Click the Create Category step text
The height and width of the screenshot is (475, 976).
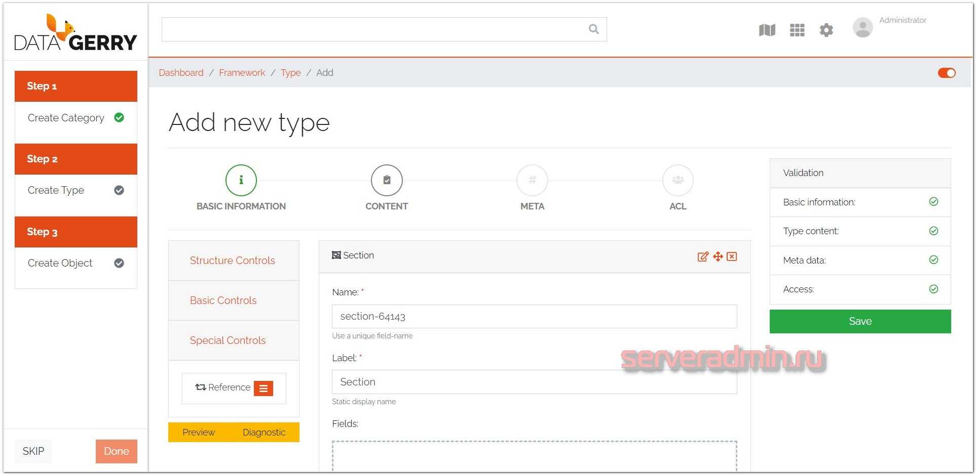pos(66,118)
